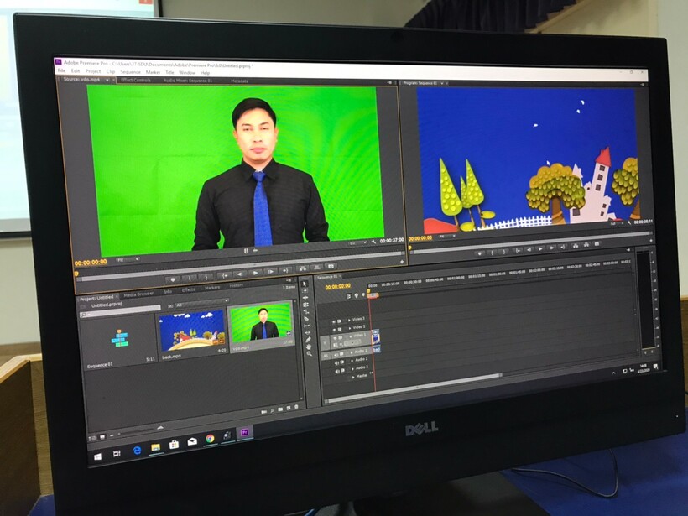This screenshot has height=516, width=688.
Task: Click Find magnifier icon in Project panel
Action: [x=272, y=410]
